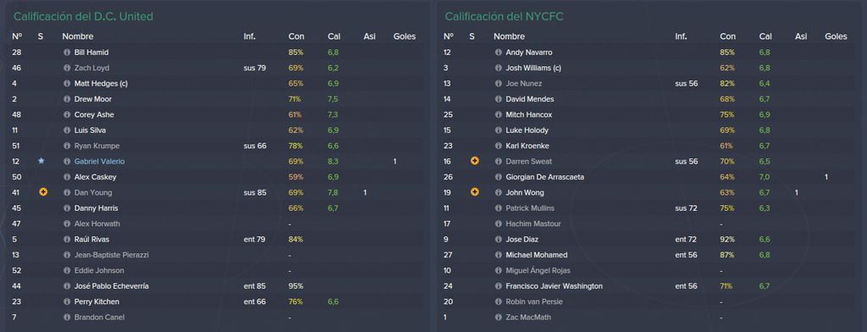The width and height of the screenshot is (867, 332).
Task: Click the Calificación del D.C. United heading
Action: pyautogui.click(x=84, y=17)
